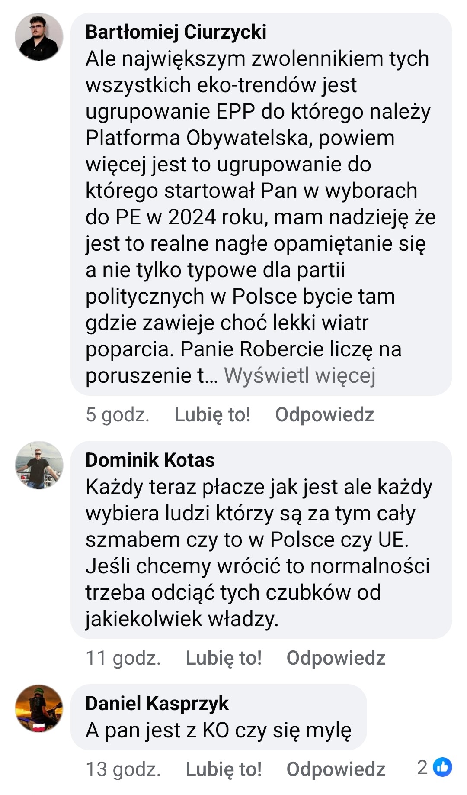Open Dominik Kotas's profile picture

tap(39, 465)
